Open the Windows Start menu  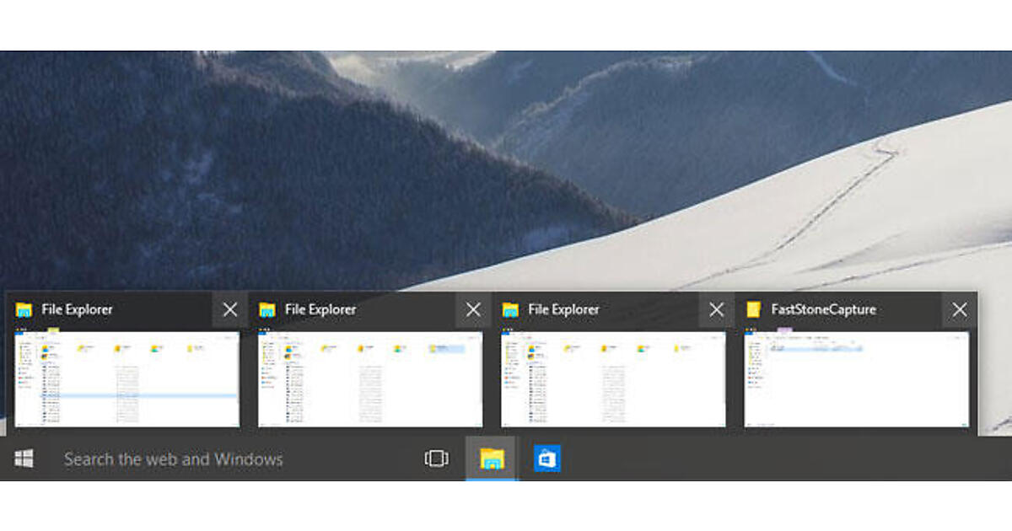click(24, 459)
